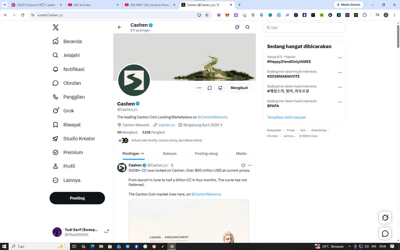Open TikTok from the taskbar
400x250 pixels.
[163, 246]
